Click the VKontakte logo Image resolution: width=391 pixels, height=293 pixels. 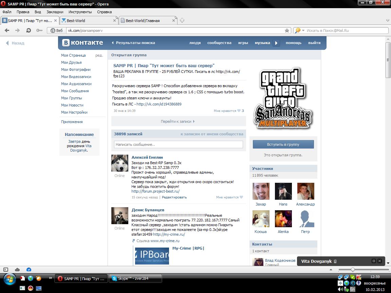click(x=82, y=43)
